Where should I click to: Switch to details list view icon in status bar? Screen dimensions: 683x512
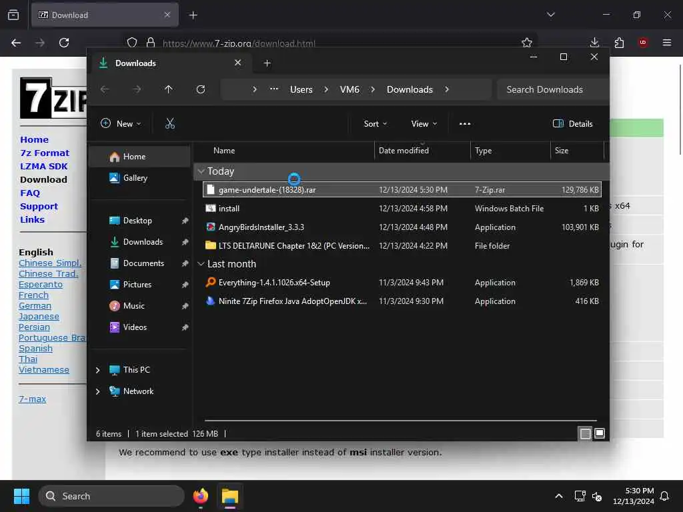point(586,433)
